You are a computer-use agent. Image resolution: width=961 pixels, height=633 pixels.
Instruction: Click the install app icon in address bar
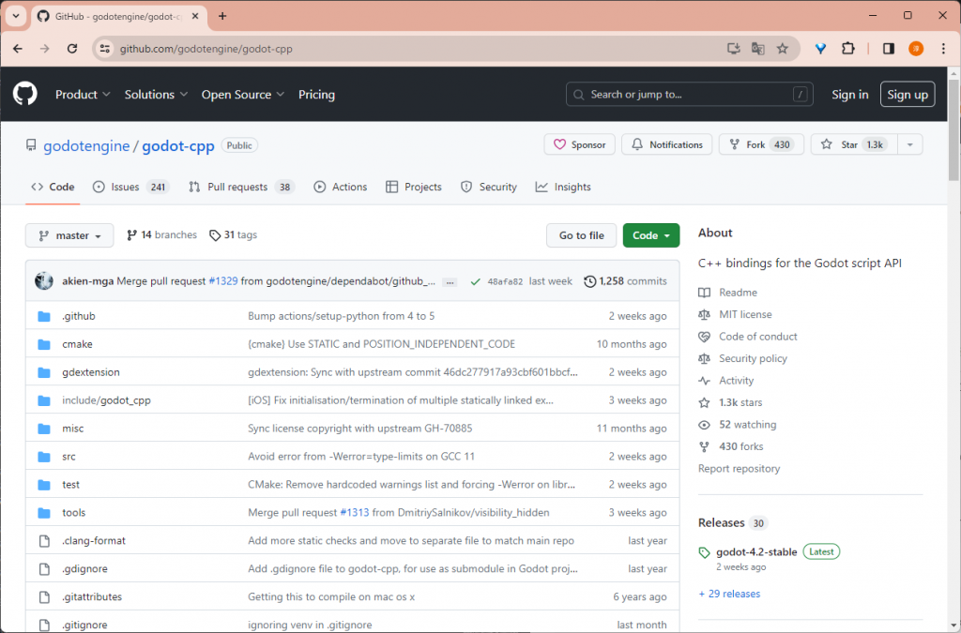733,49
